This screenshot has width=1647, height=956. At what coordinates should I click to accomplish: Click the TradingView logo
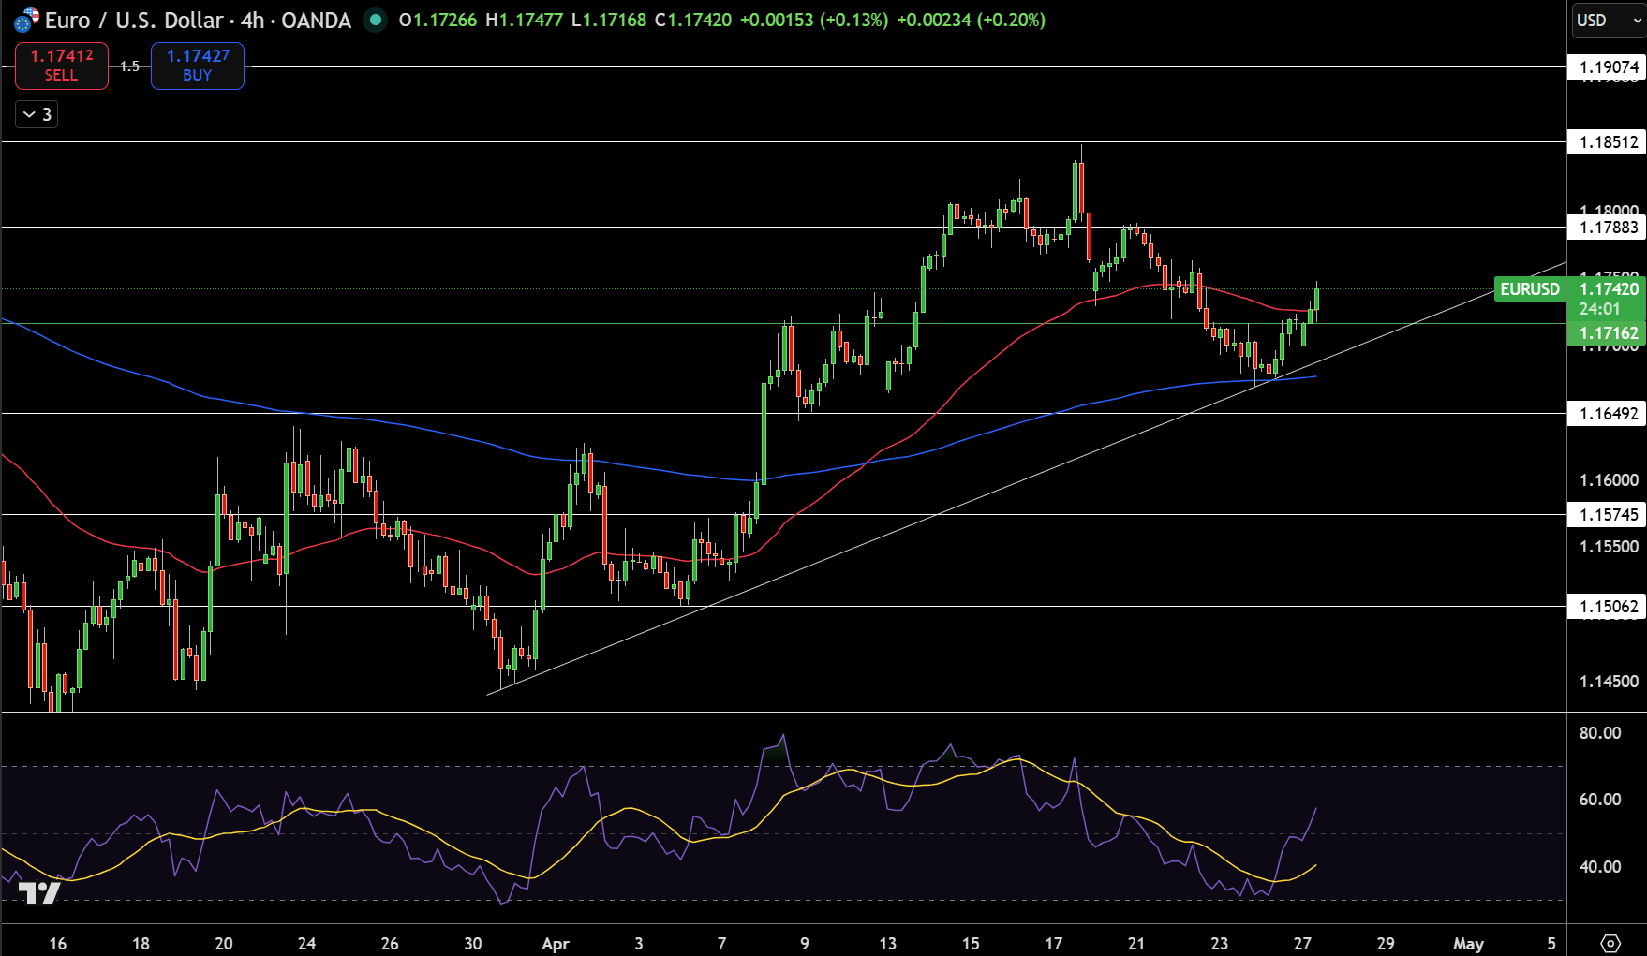39,892
